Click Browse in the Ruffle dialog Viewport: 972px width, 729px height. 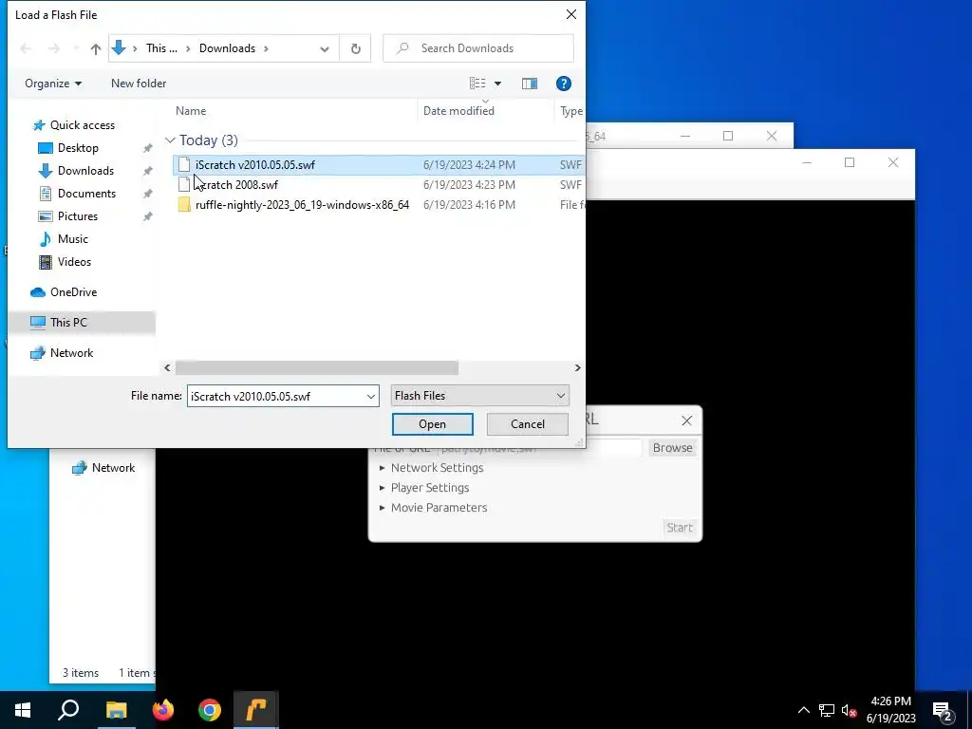672,448
